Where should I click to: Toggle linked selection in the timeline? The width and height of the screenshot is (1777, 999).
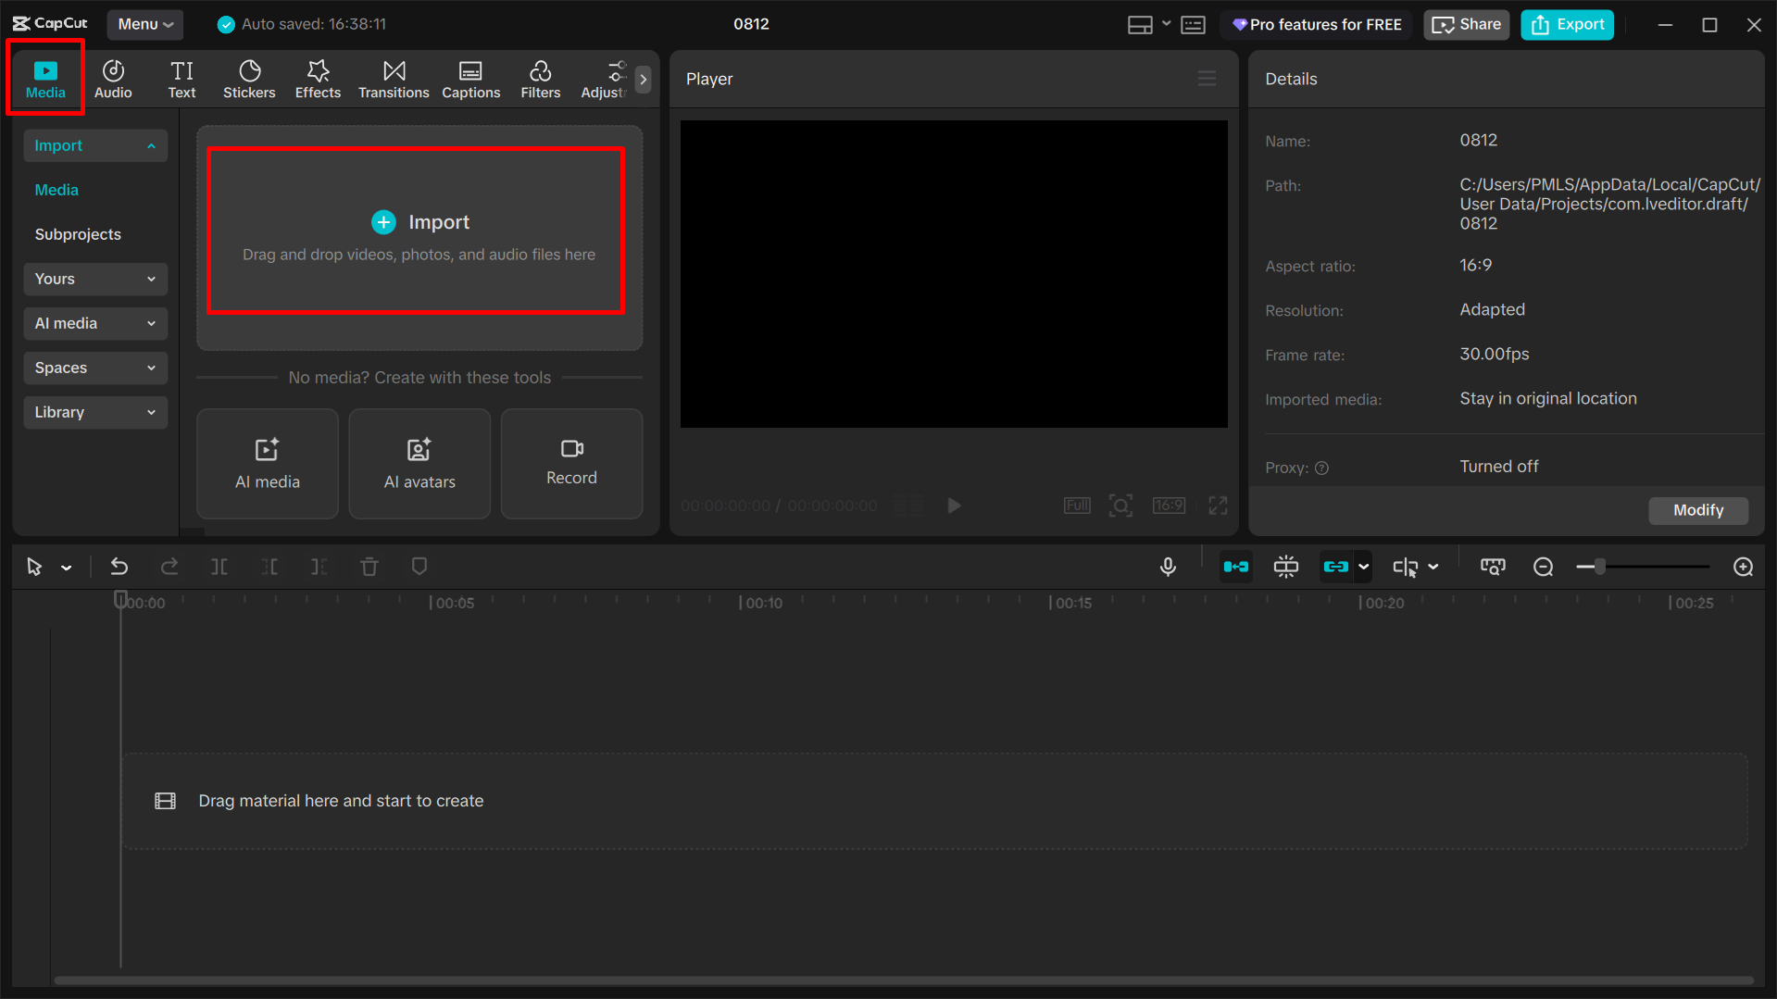pos(1336,566)
